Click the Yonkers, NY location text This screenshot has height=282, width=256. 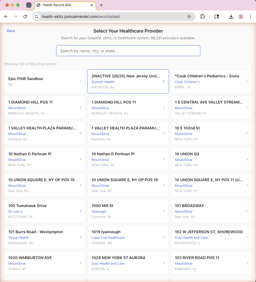[x=17, y=269]
